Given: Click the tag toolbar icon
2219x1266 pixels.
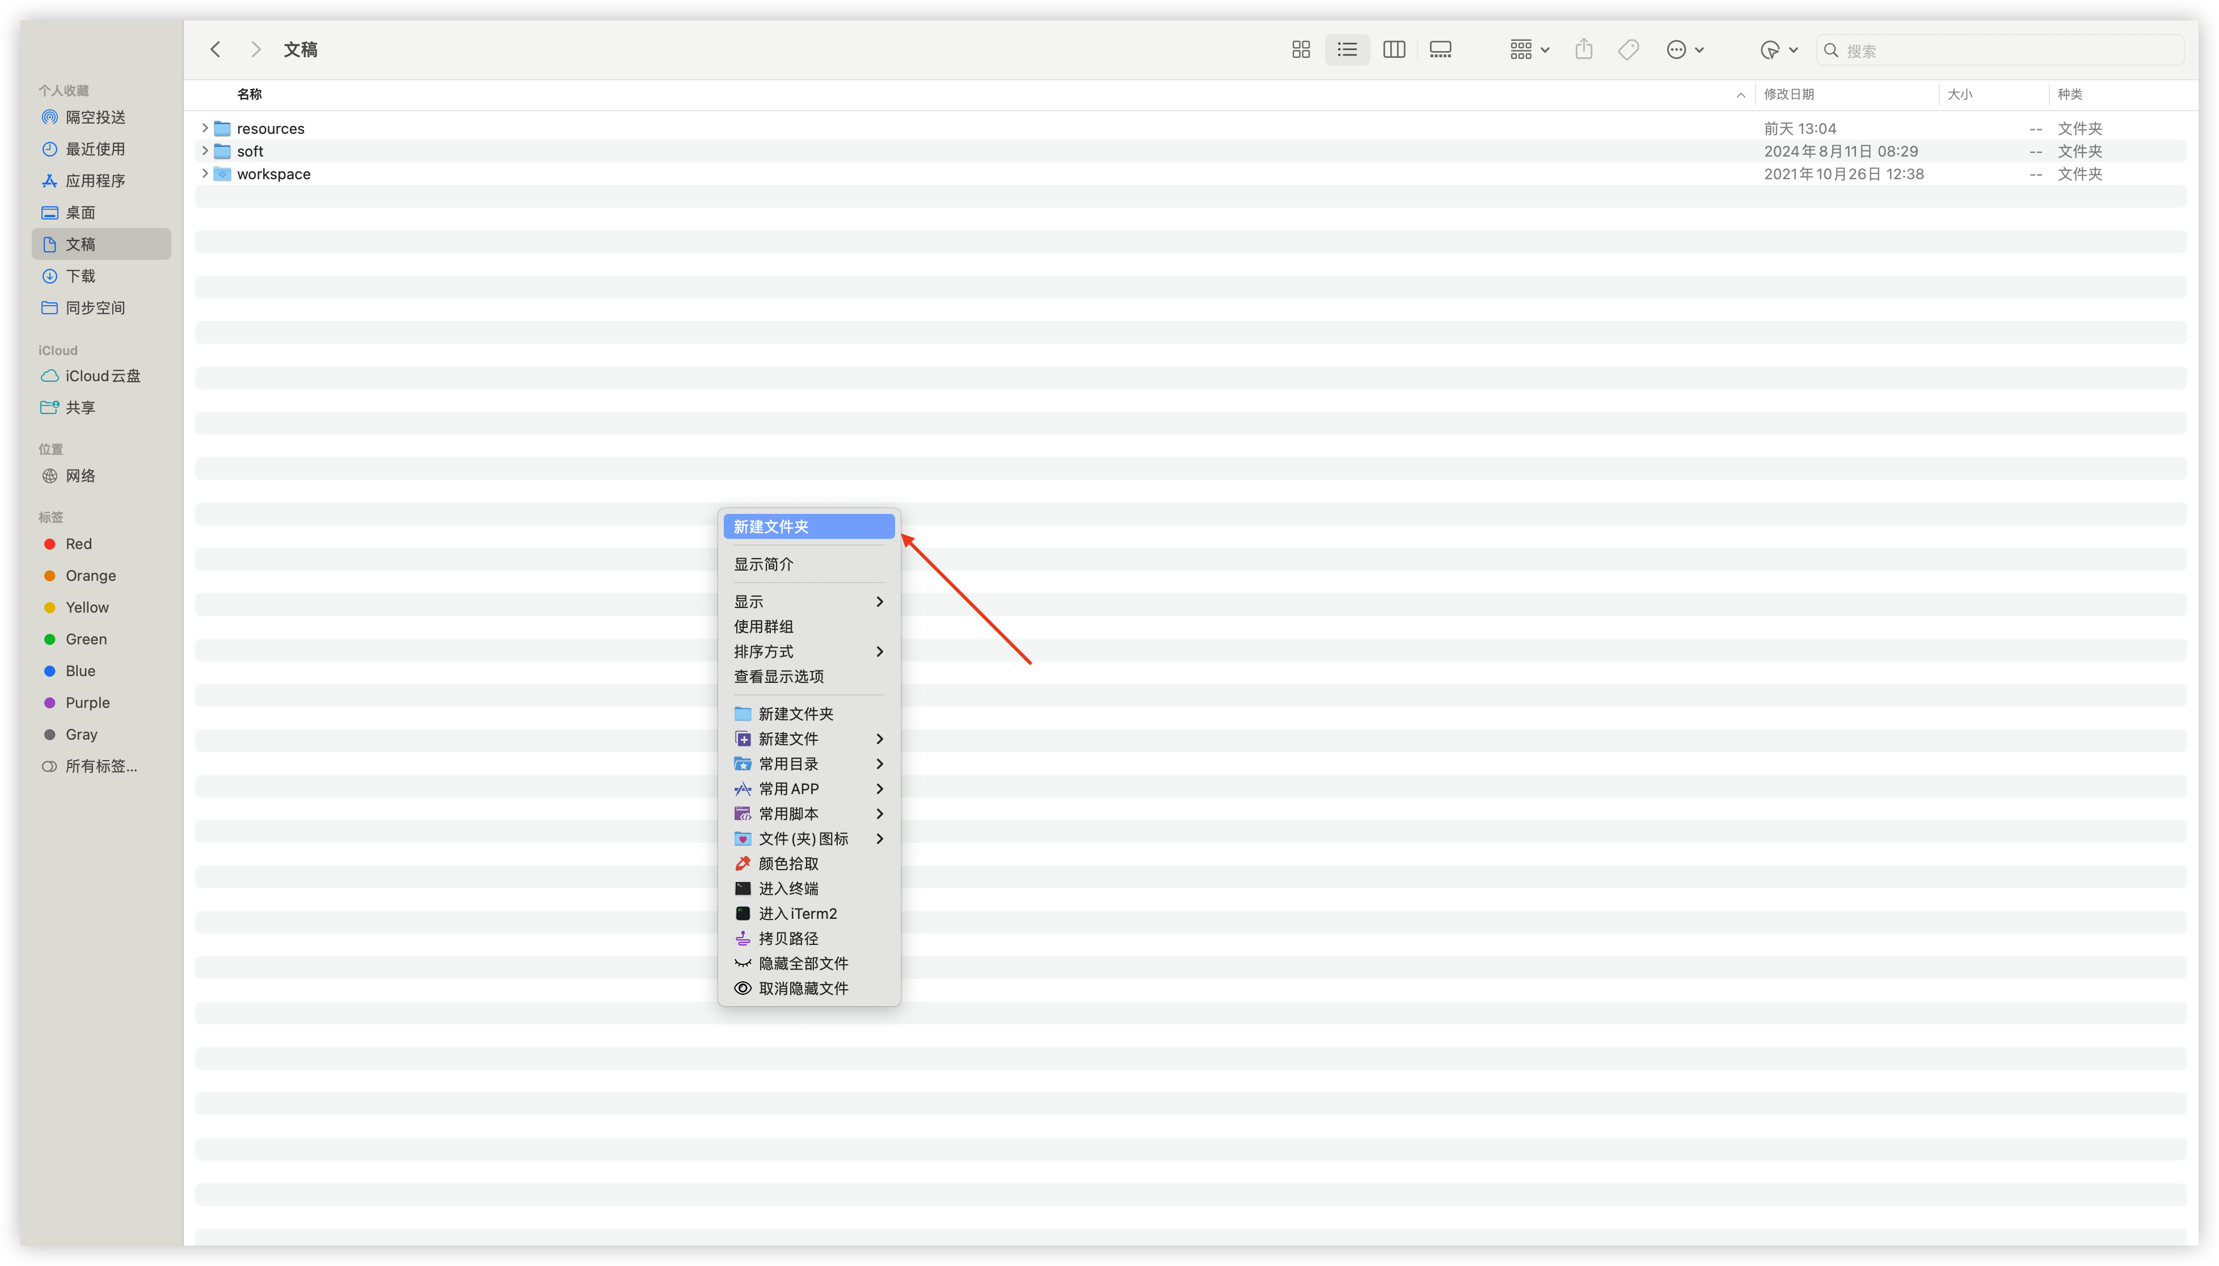Looking at the screenshot, I should coord(1629,49).
